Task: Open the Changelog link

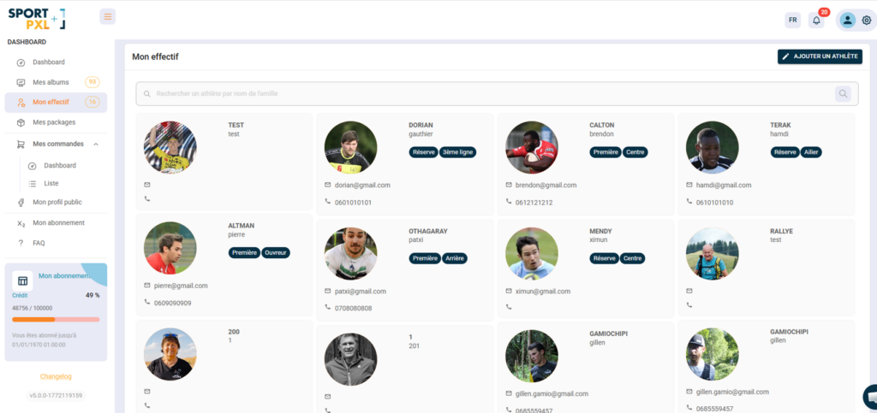Action: (56, 376)
